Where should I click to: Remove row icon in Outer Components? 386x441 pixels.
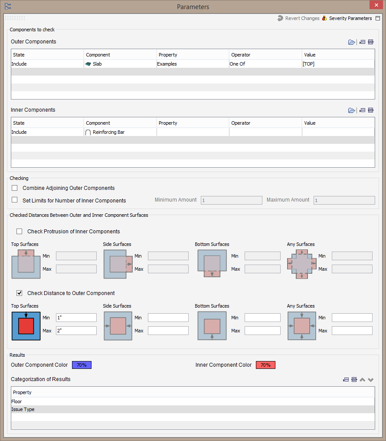(371, 42)
